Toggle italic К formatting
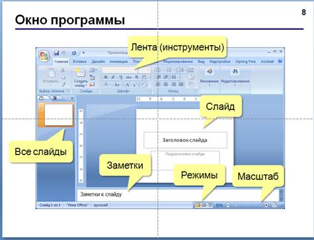Image resolution: width=314 pixels, height=240 pixels. [113, 77]
